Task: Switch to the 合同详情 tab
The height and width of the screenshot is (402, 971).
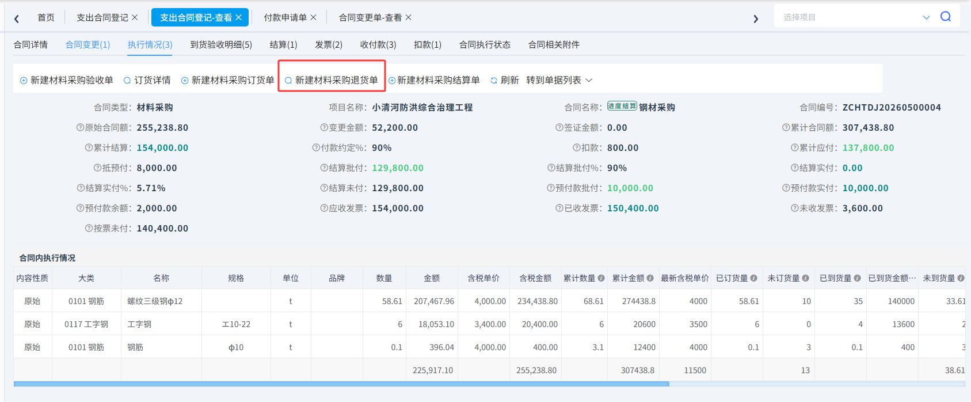Action: pyautogui.click(x=31, y=44)
